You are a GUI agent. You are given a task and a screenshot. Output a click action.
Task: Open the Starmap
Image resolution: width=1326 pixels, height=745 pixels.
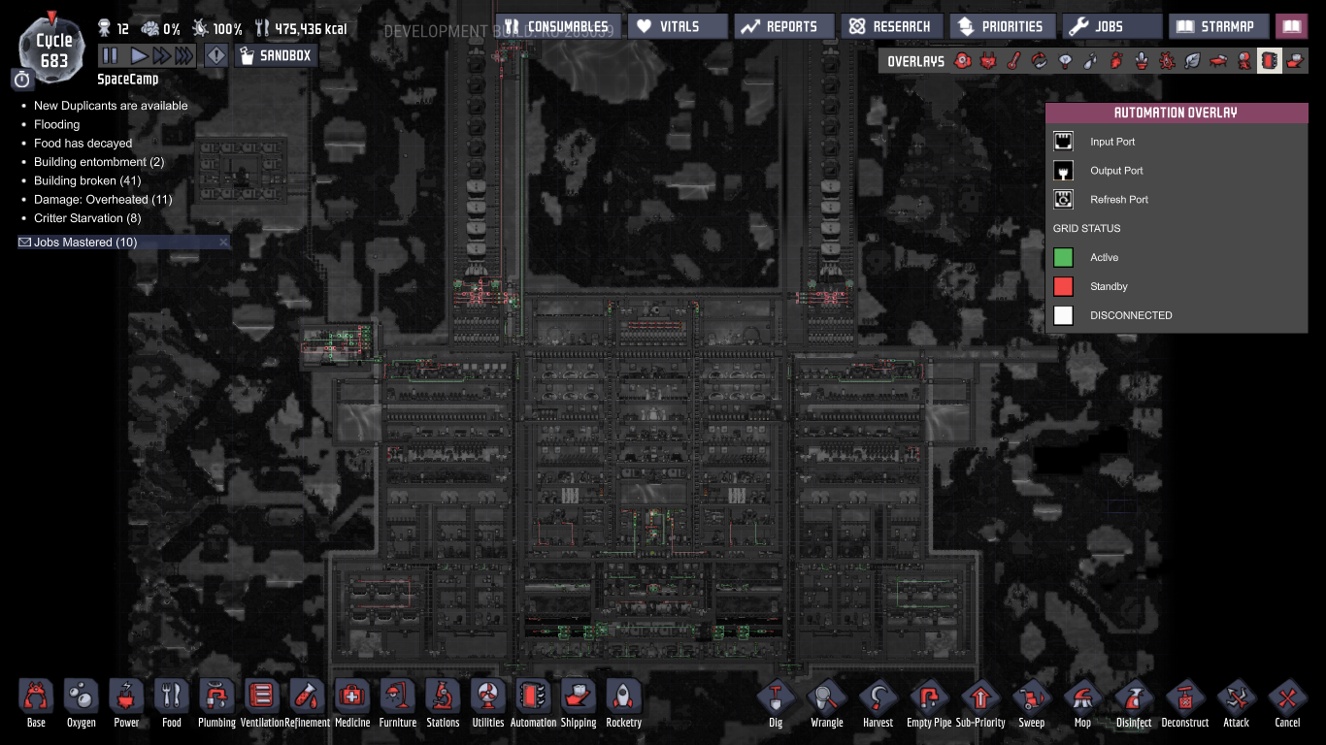(x=1218, y=26)
